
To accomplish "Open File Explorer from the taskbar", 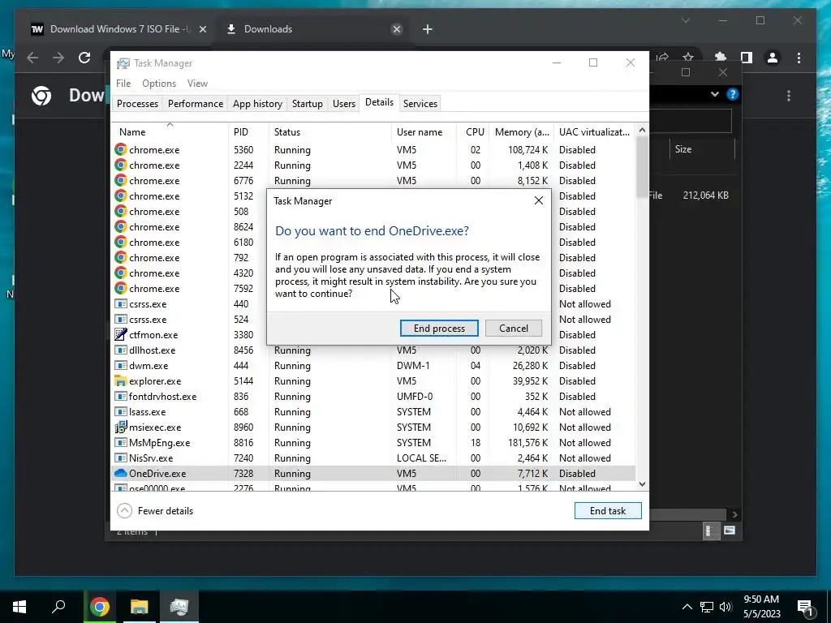I will click(140, 607).
